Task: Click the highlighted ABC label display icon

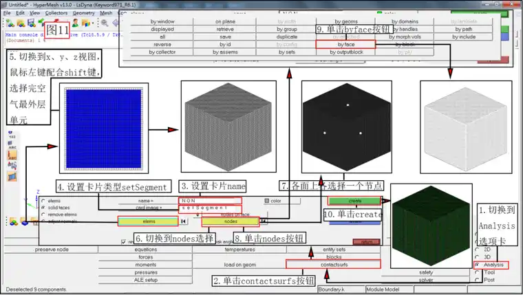Action: (x=12, y=155)
